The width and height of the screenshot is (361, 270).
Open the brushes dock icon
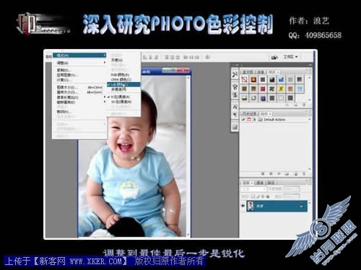235,86
